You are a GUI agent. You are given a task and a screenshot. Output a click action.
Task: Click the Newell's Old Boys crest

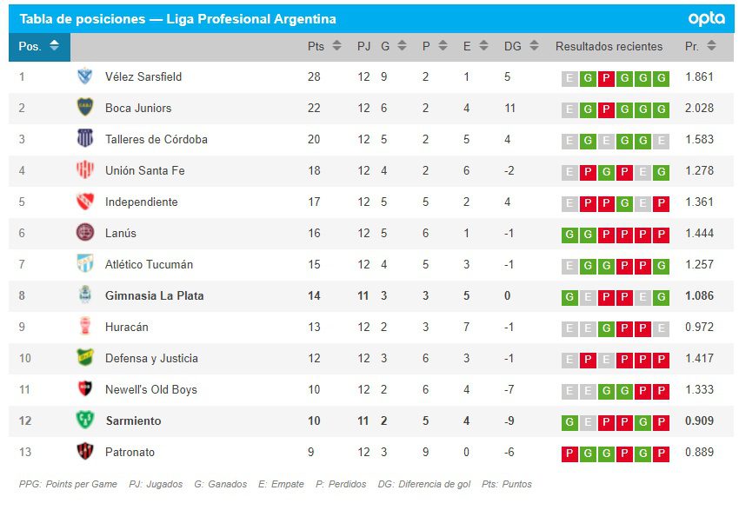click(x=84, y=389)
